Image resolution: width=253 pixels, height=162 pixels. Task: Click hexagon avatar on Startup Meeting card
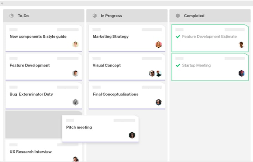point(241,73)
